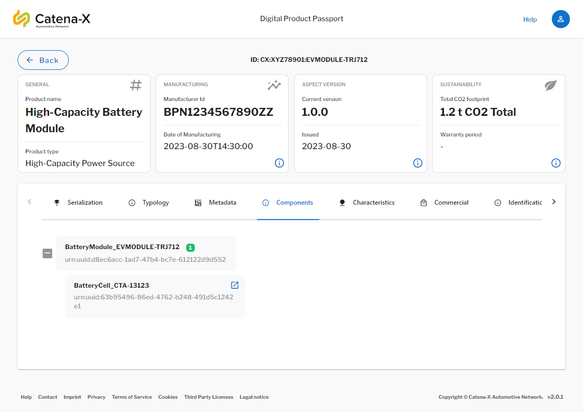Click the hash icon in General card
This screenshot has height=412, width=583.
pyautogui.click(x=136, y=85)
